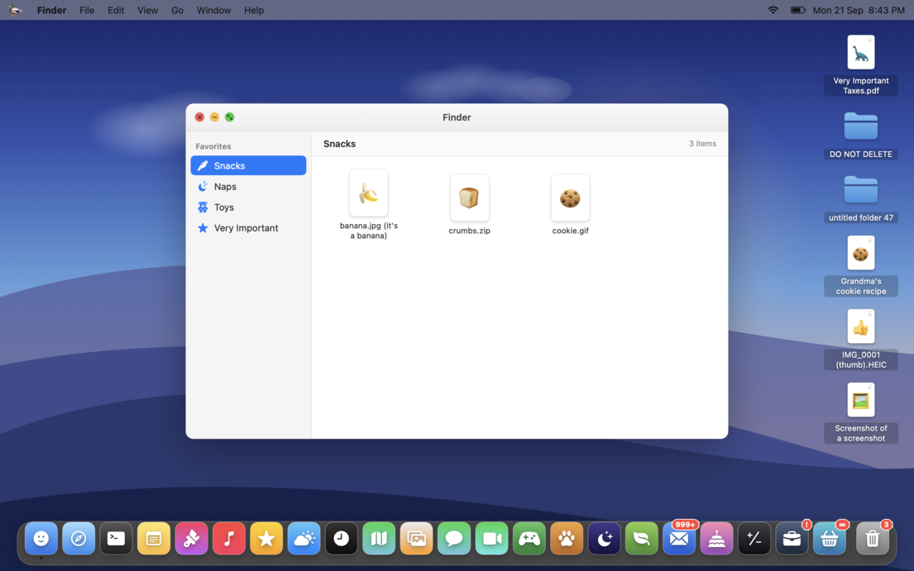Open the Window menu

tap(213, 10)
